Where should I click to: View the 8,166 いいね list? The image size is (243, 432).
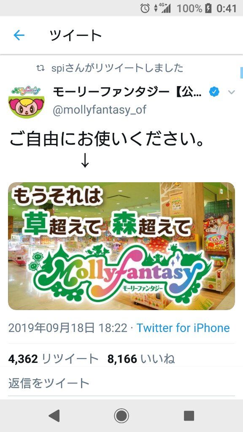pyautogui.click(x=141, y=359)
